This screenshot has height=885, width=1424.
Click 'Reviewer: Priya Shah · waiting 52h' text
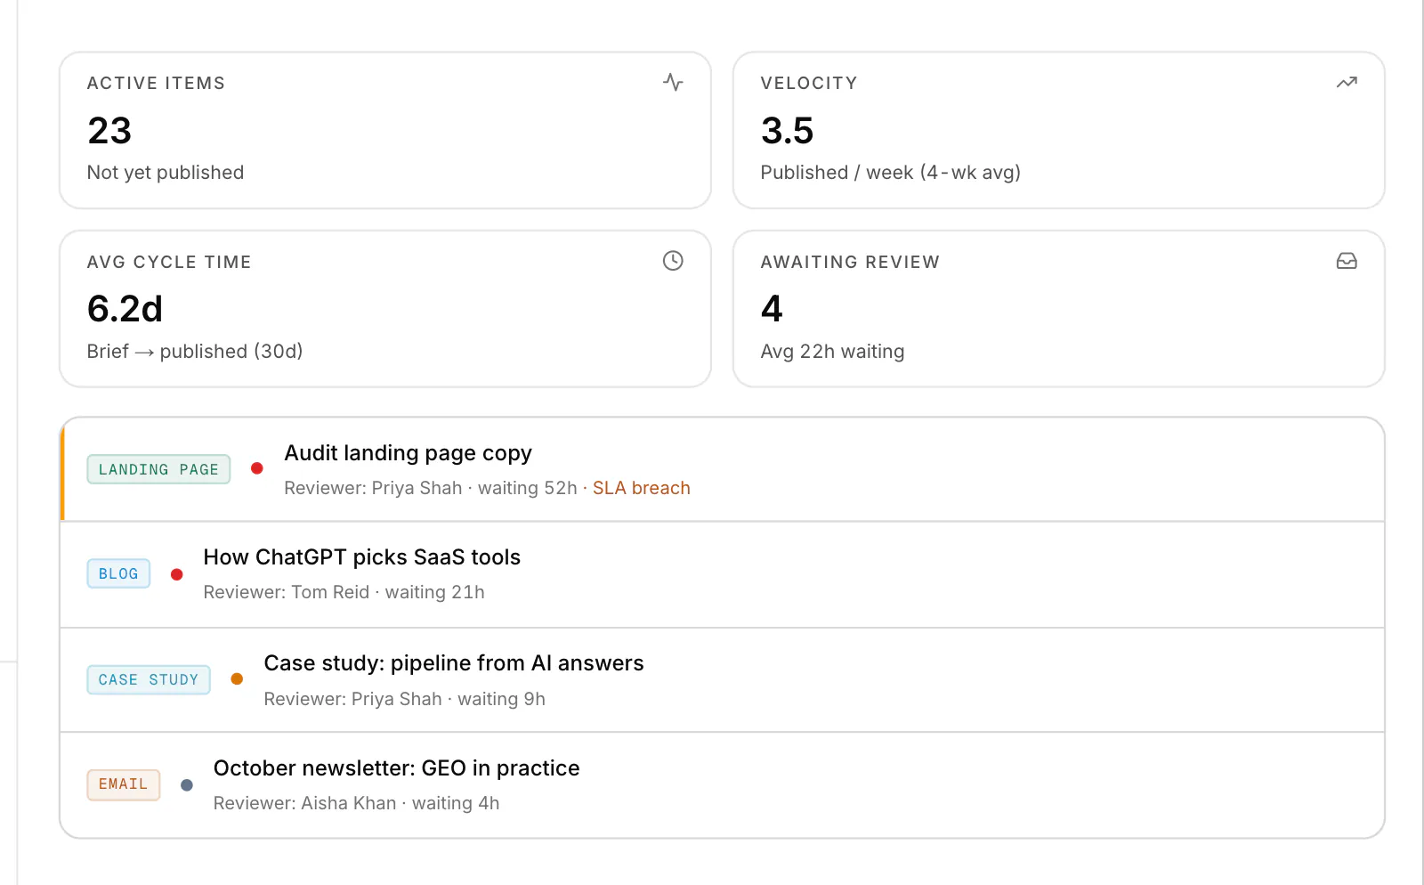coord(431,488)
